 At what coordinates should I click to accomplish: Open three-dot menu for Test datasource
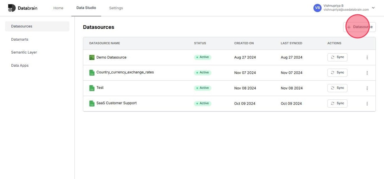367,88
